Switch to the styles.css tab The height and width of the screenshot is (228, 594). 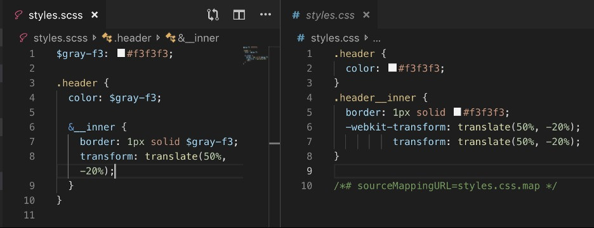(329, 15)
